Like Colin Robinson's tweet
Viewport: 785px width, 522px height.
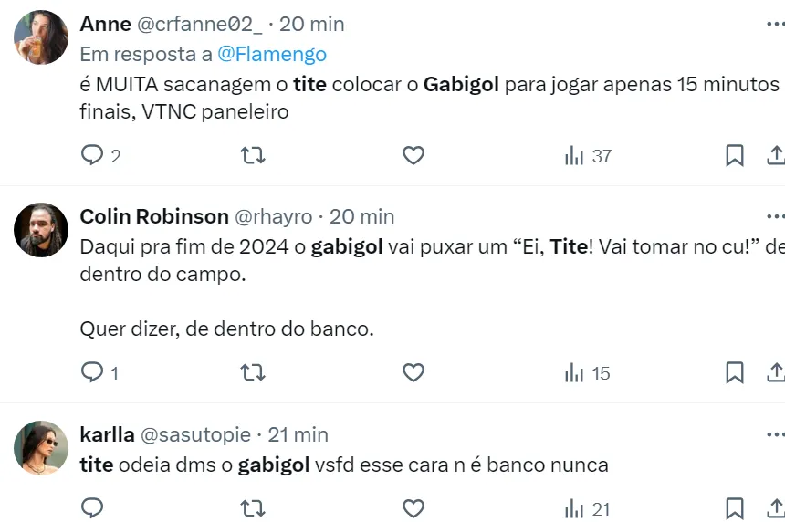[x=413, y=372]
